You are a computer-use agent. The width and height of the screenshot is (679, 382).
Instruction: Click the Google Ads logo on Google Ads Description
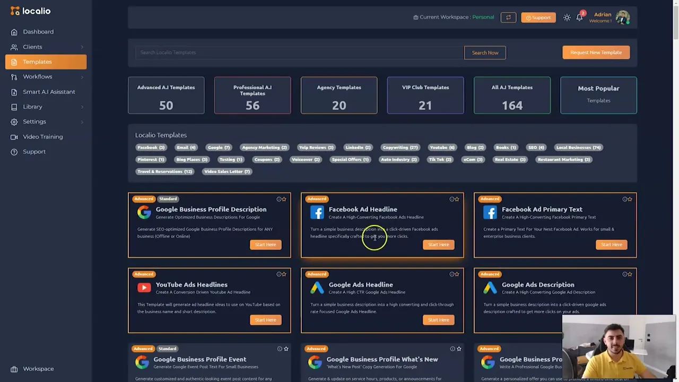click(x=490, y=288)
